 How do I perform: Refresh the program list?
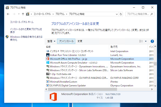tap(121, 14)
